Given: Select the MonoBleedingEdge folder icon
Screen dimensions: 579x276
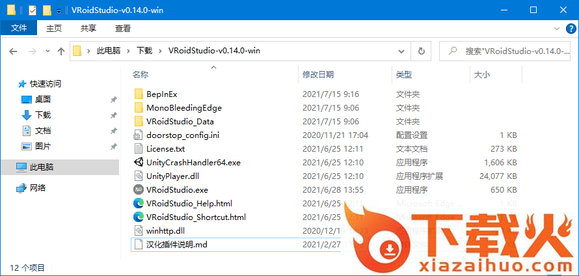Looking at the screenshot, I should [139, 108].
